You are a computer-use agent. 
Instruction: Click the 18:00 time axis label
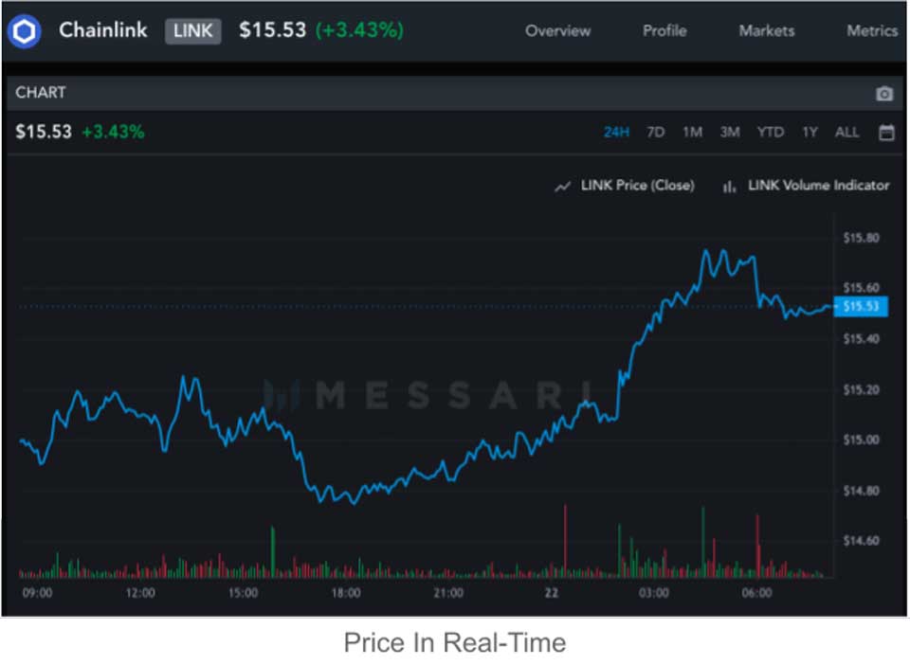(x=345, y=593)
